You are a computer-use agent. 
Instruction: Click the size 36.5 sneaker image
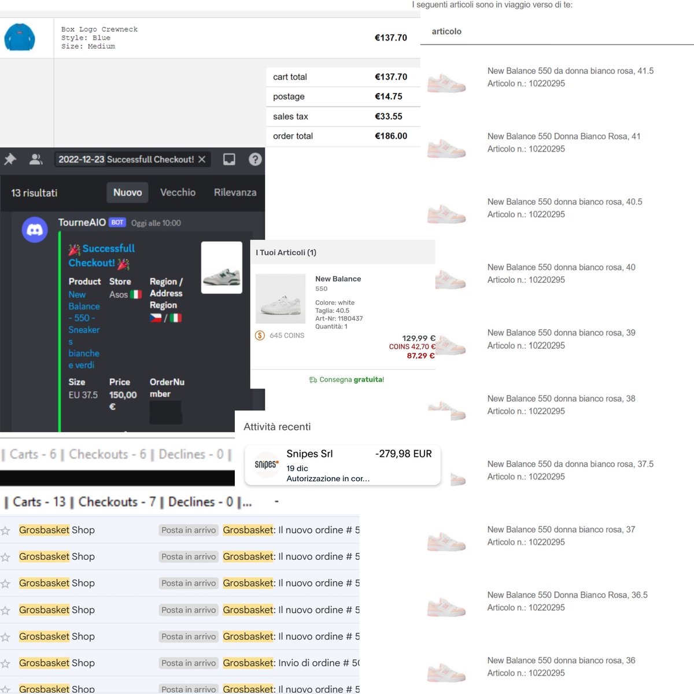tap(446, 607)
